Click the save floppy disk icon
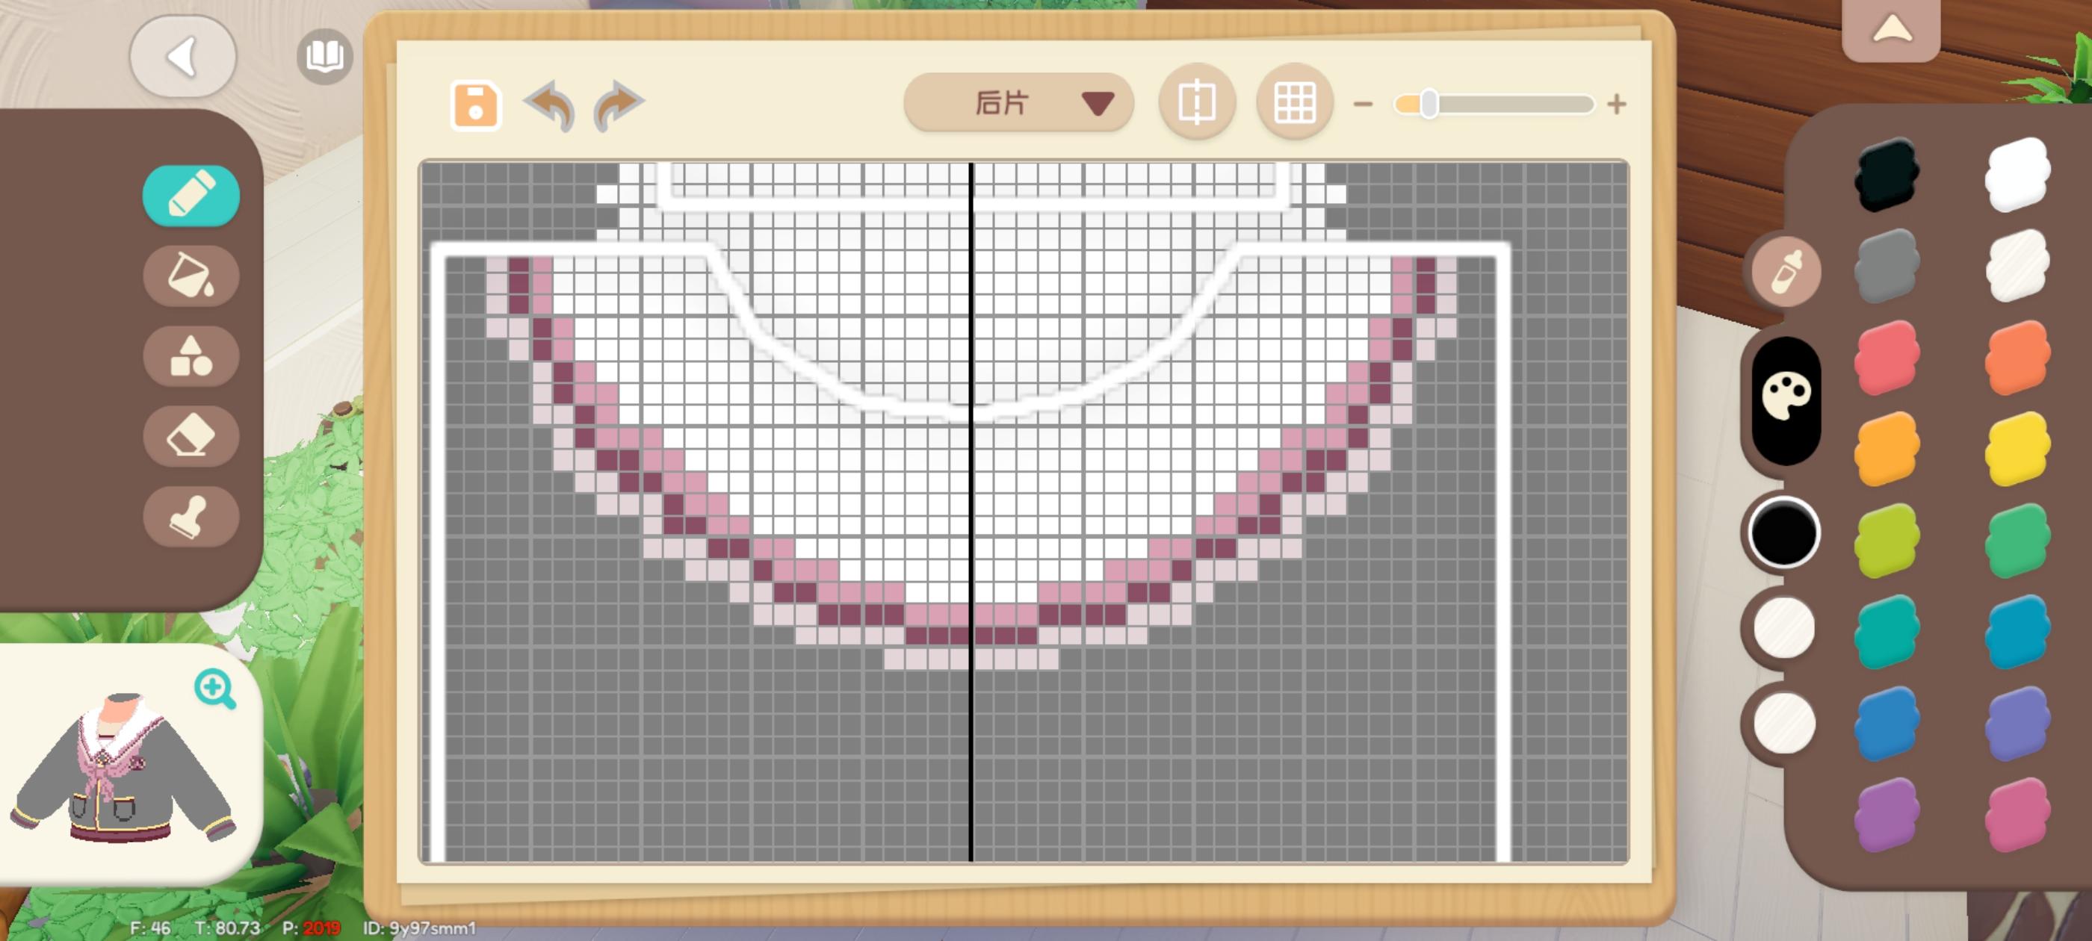The width and height of the screenshot is (2092, 941). coord(475,105)
